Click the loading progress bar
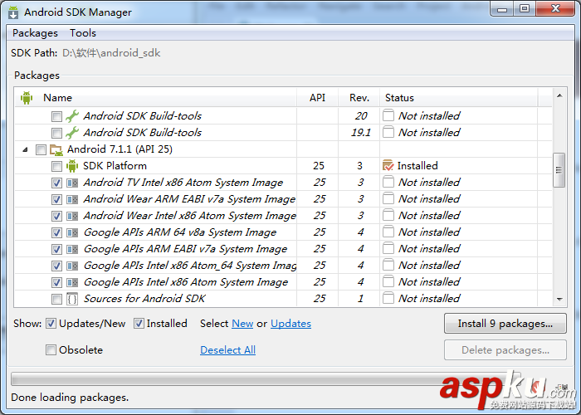This screenshot has width=581, height=415. coord(266,379)
